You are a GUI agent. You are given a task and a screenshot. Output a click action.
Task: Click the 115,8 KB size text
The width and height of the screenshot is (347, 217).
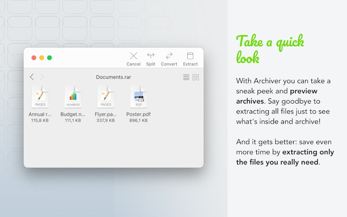(x=40, y=121)
